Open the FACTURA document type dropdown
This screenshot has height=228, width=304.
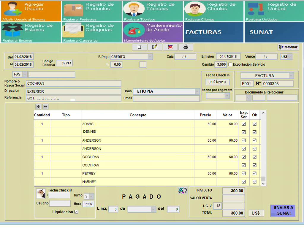(291, 76)
